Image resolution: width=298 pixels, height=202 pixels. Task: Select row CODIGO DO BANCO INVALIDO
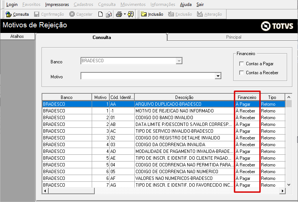pos(164,118)
